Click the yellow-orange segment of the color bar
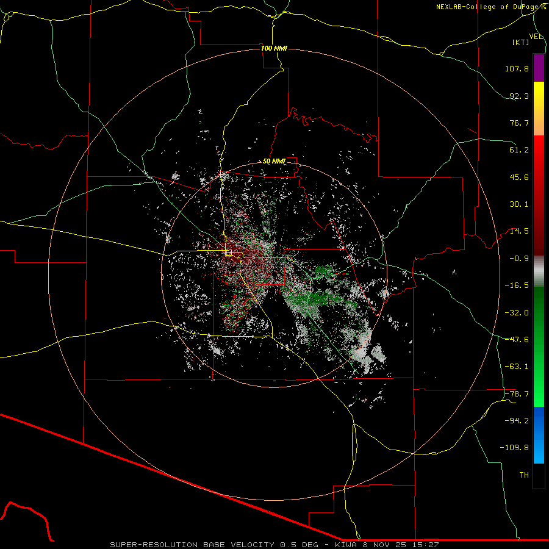The image size is (549, 549). [x=539, y=109]
